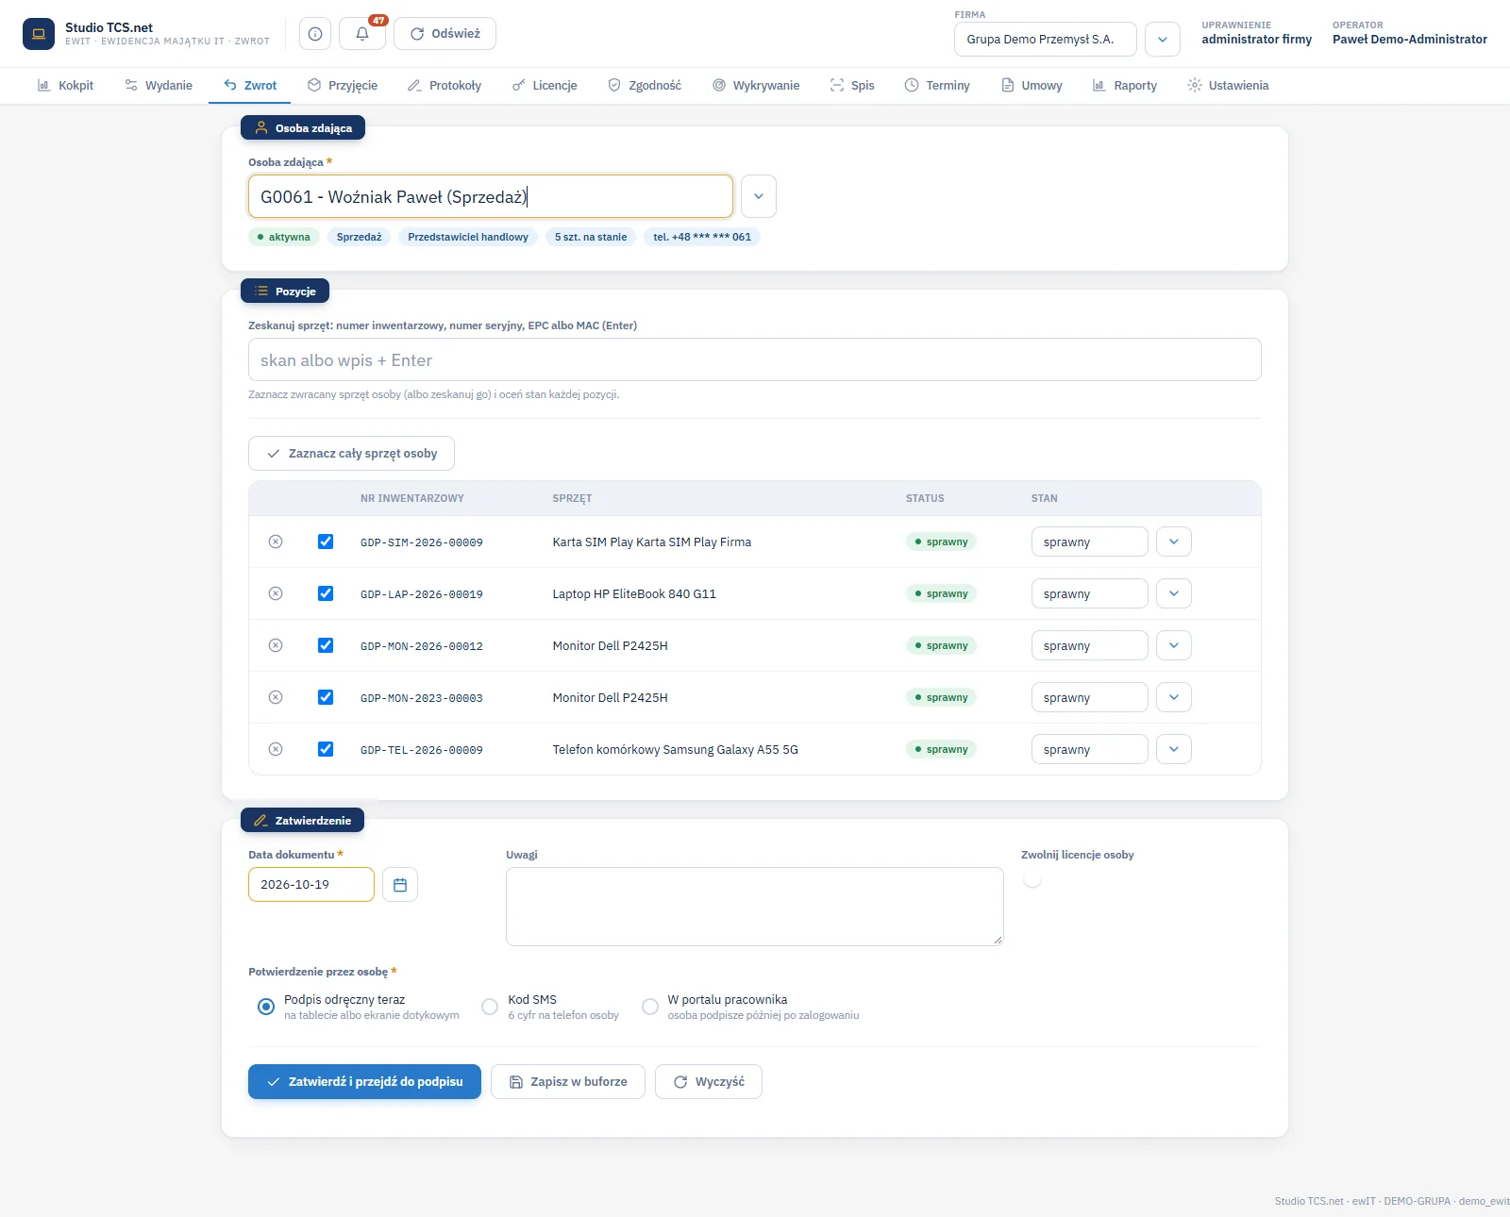This screenshot has height=1217, width=1510.
Task: Click Zatwierdź i przejdź do podpisu
Action: point(364,1082)
